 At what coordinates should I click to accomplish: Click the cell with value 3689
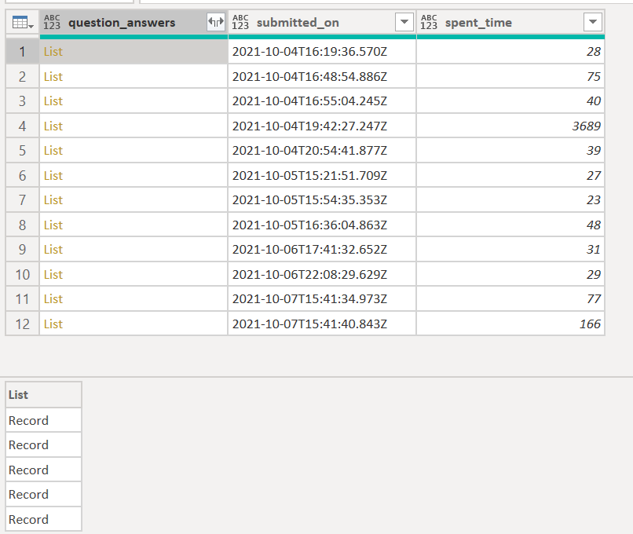click(510, 126)
